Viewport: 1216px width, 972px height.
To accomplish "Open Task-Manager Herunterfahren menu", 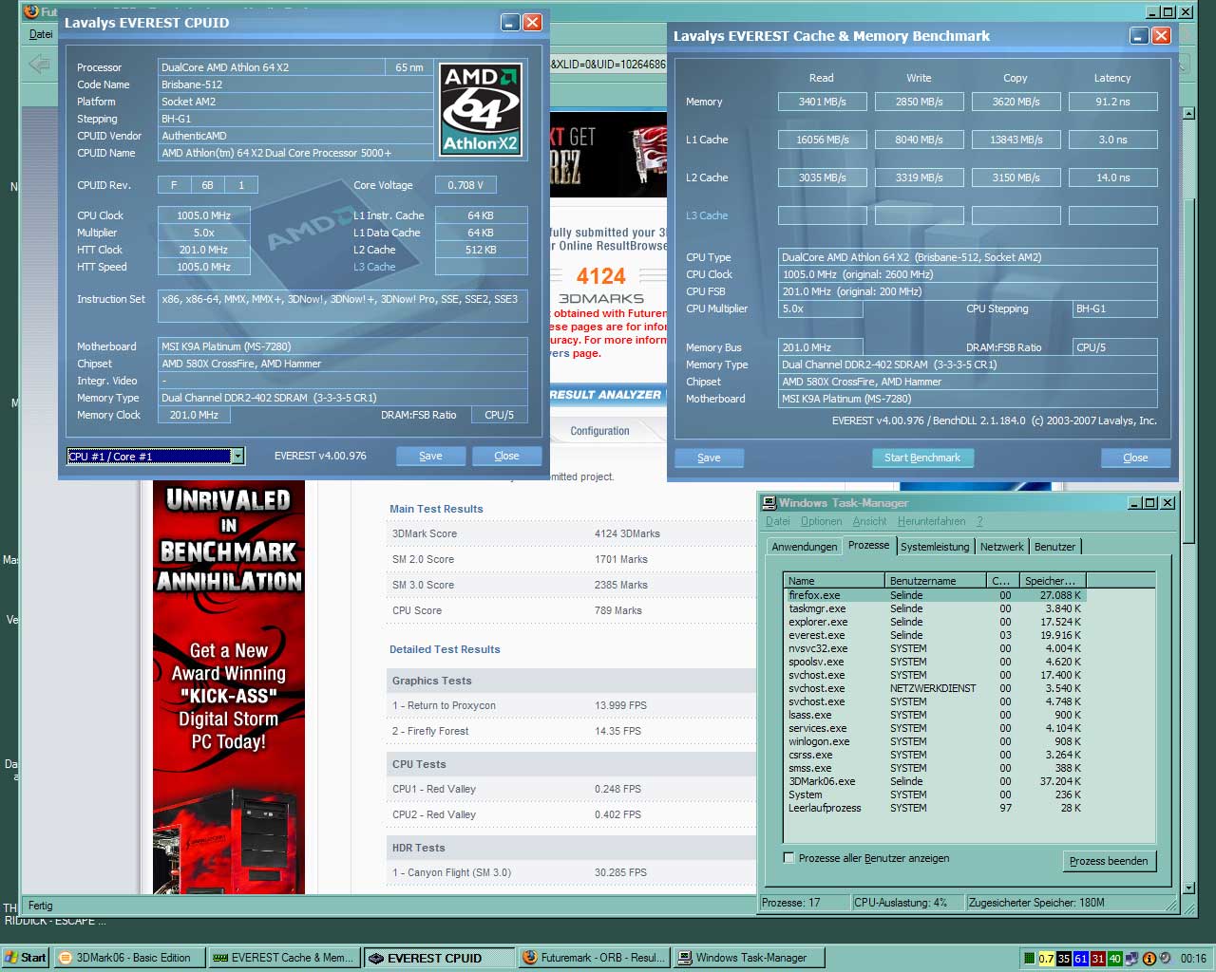I will tap(931, 521).
